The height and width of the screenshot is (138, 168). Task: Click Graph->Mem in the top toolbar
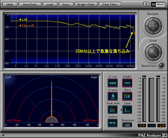click(x=86, y=4)
